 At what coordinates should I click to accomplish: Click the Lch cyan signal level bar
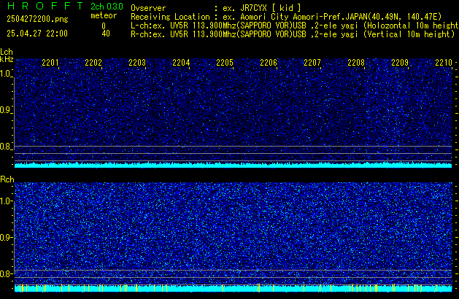tap(233, 165)
